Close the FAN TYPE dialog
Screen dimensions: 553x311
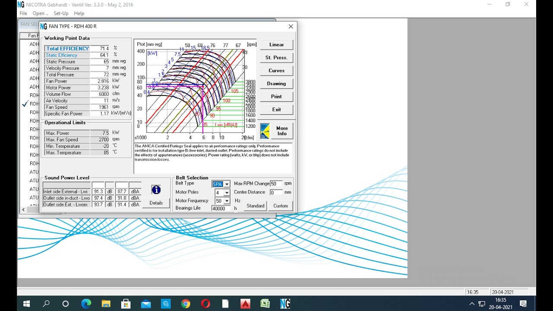tap(291, 26)
